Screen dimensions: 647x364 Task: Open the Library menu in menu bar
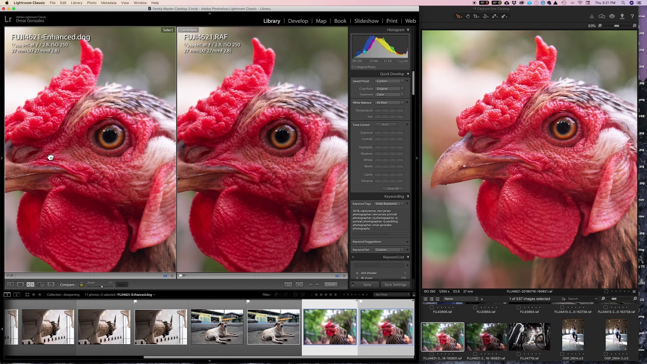coord(76,3)
